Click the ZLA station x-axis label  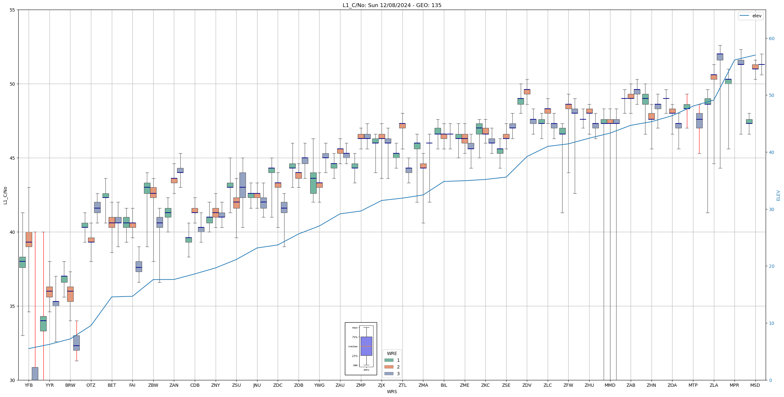pos(714,385)
